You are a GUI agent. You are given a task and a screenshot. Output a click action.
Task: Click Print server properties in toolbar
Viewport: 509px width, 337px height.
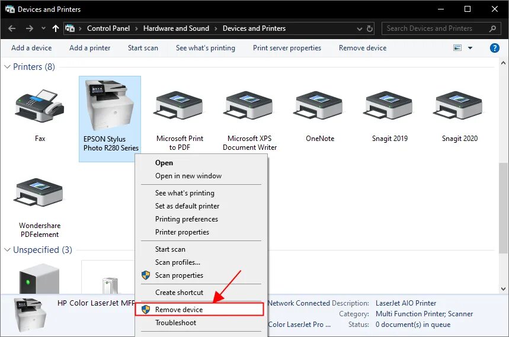(287, 48)
